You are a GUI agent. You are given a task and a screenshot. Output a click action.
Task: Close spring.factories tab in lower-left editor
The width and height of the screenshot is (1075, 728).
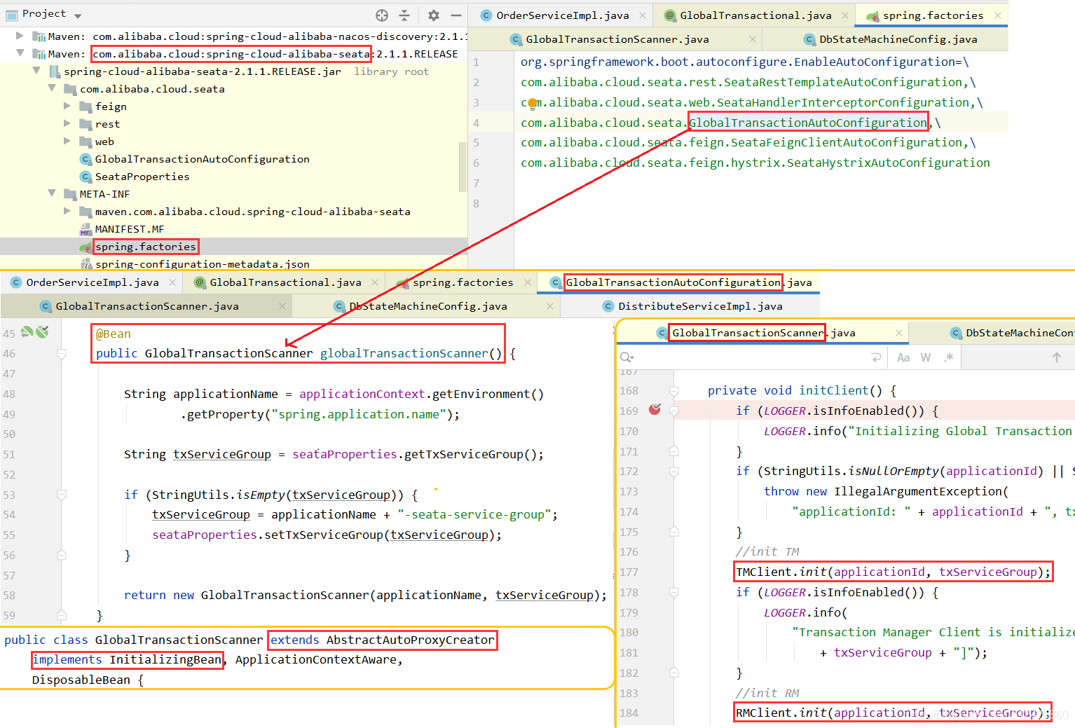click(x=526, y=282)
